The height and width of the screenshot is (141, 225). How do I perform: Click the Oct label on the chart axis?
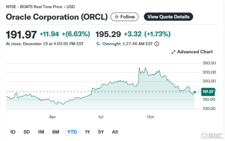click(x=150, y=117)
